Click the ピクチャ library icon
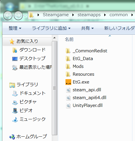Image resolution: width=135 pixels, height=141 pixels. (x=15, y=102)
